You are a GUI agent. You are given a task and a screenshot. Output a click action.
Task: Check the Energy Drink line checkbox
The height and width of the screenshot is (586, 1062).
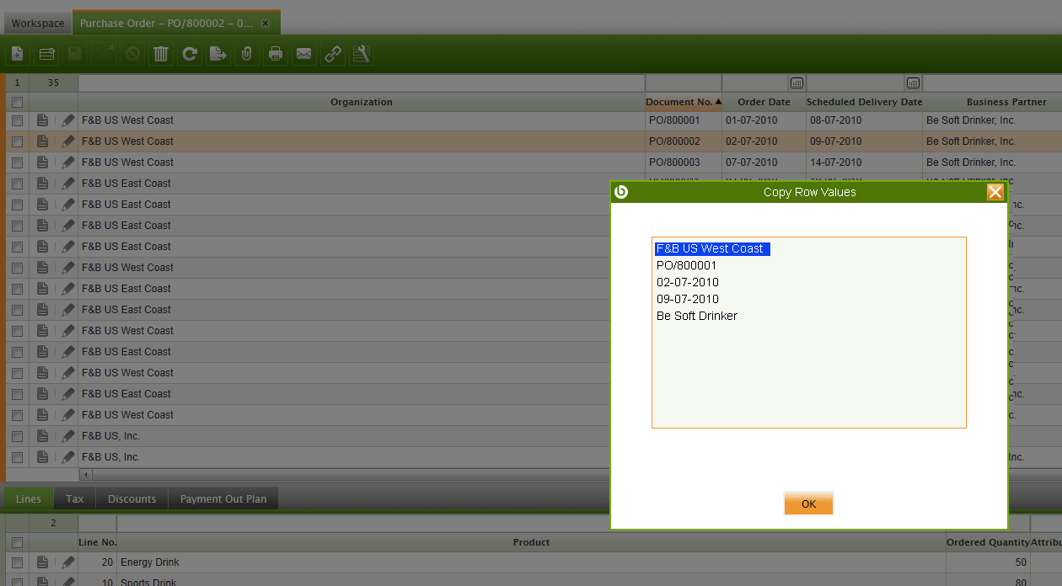pos(18,562)
